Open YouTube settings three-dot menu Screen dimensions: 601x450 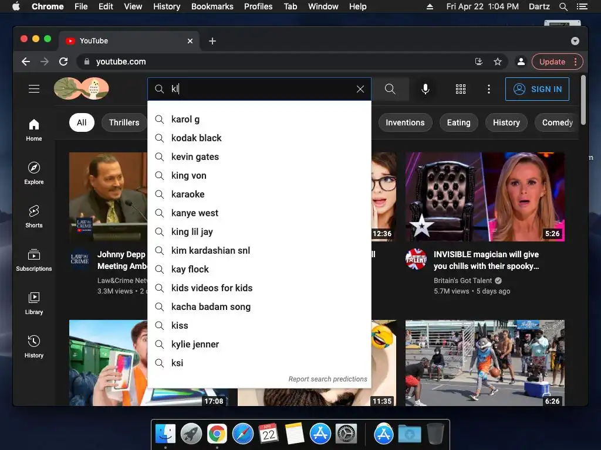(x=489, y=89)
